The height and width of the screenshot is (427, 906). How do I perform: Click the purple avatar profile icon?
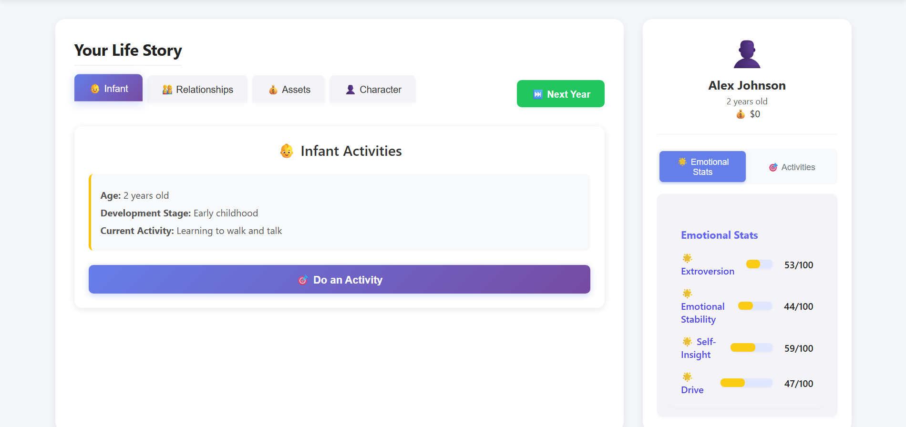click(747, 54)
